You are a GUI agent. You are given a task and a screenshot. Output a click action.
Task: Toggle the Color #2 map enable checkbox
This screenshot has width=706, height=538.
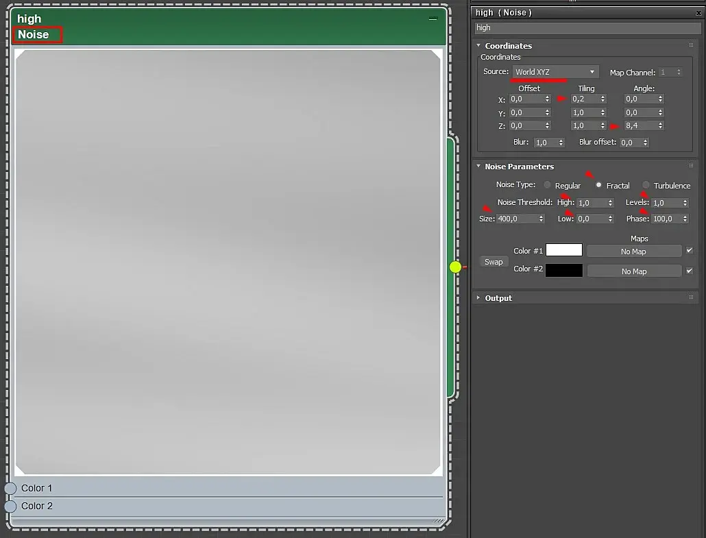point(690,271)
